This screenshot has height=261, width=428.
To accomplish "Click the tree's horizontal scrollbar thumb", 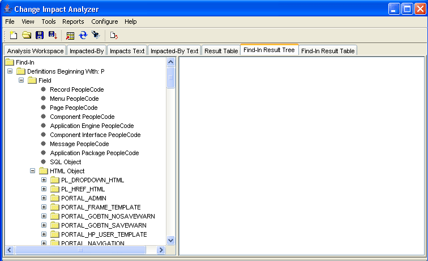I will (x=80, y=250).
